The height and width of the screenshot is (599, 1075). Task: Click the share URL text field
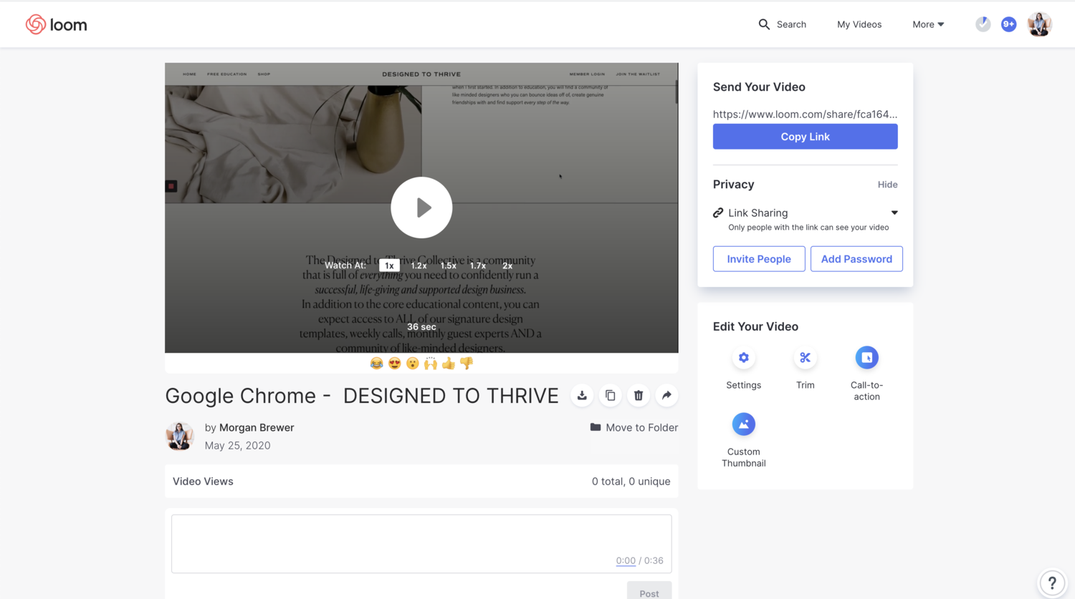point(805,114)
